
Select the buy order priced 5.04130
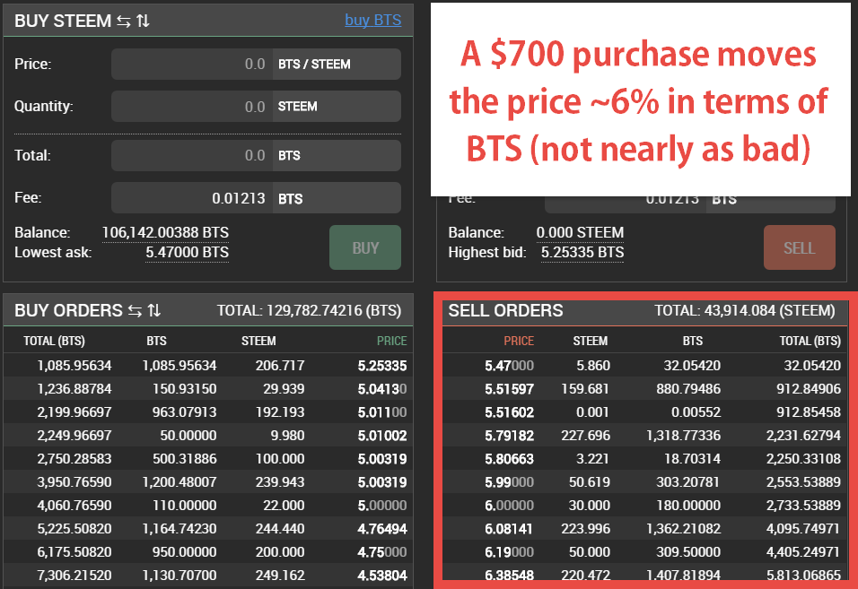[x=208, y=389]
